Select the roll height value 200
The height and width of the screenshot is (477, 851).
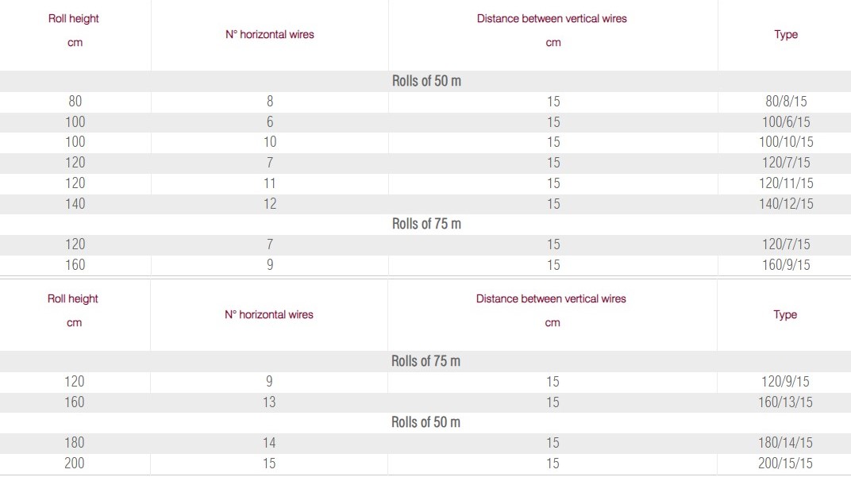(x=75, y=464)
